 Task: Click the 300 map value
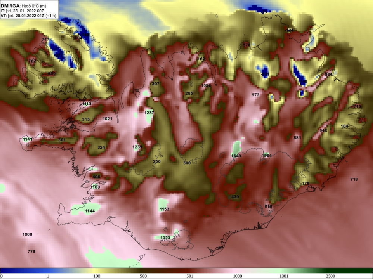187,163
